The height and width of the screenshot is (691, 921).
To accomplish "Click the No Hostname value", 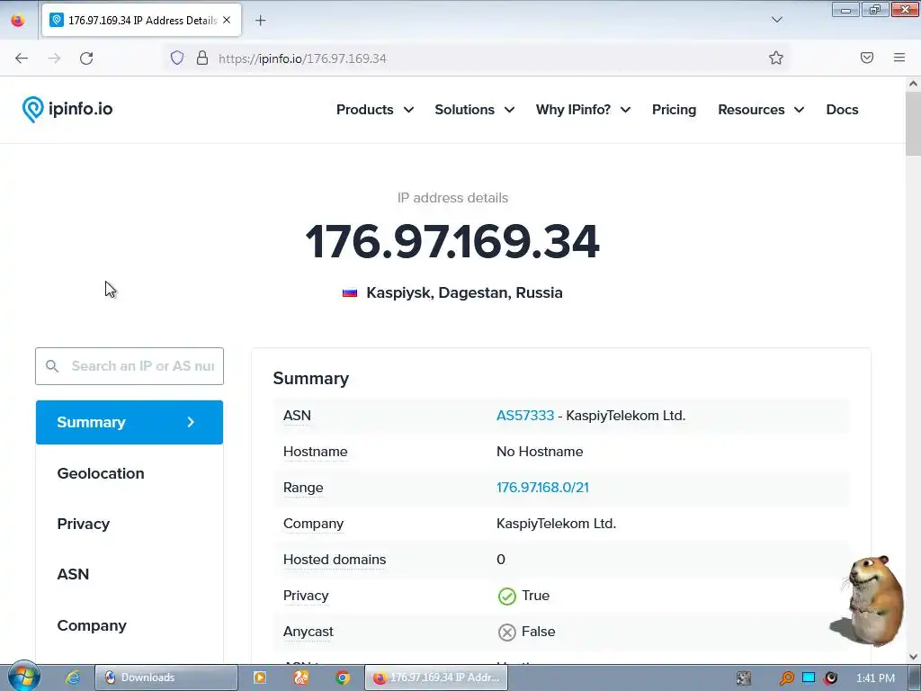I will click(x=540, y=452).
